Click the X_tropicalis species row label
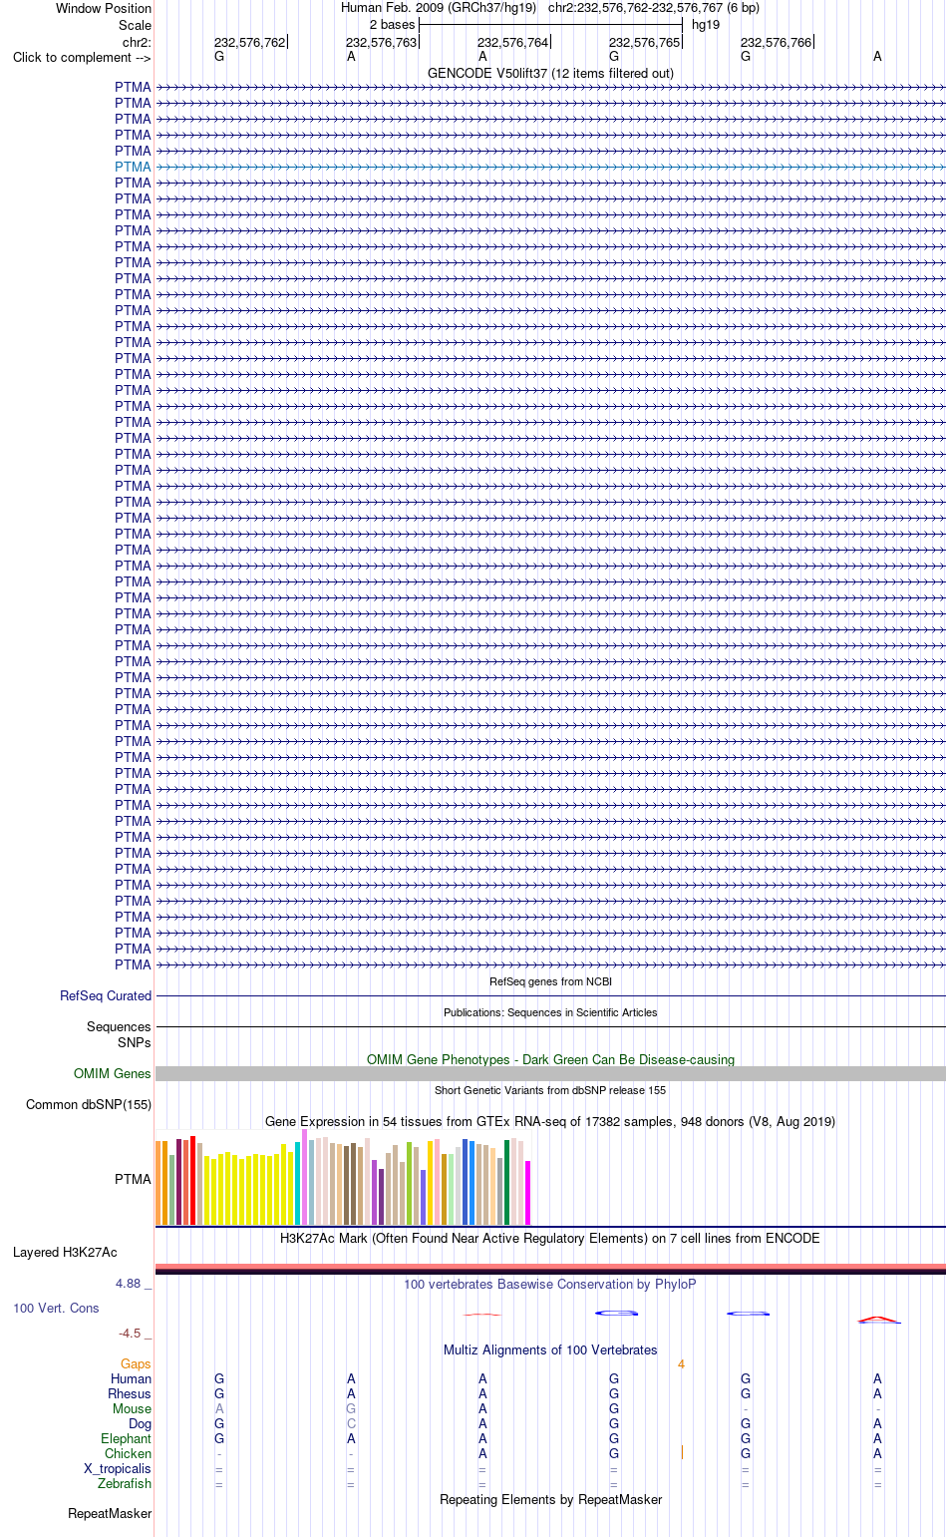This screenshot has height=1537, width=947. 118,1468
